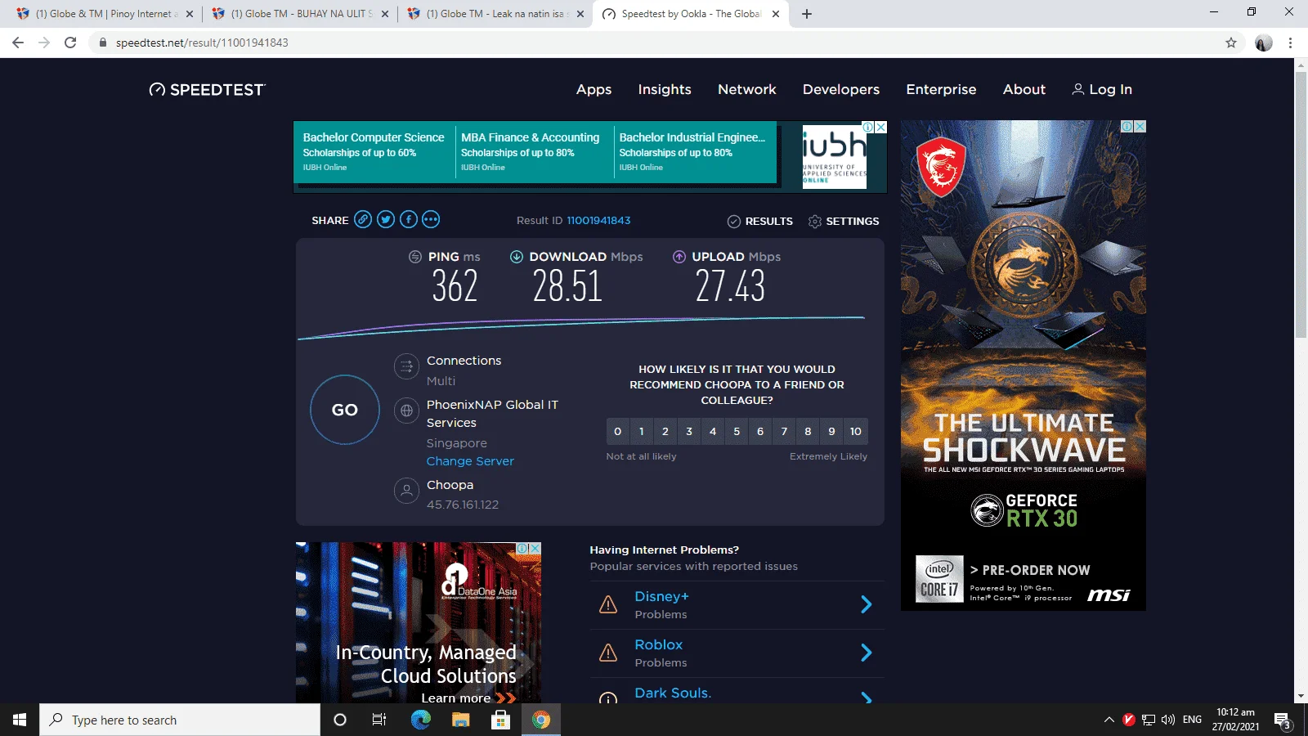The height and width of the screenshot is (736, 1308).
Task: Switch to the BUHAY NA ULIT tab
Action: (300, 14)
